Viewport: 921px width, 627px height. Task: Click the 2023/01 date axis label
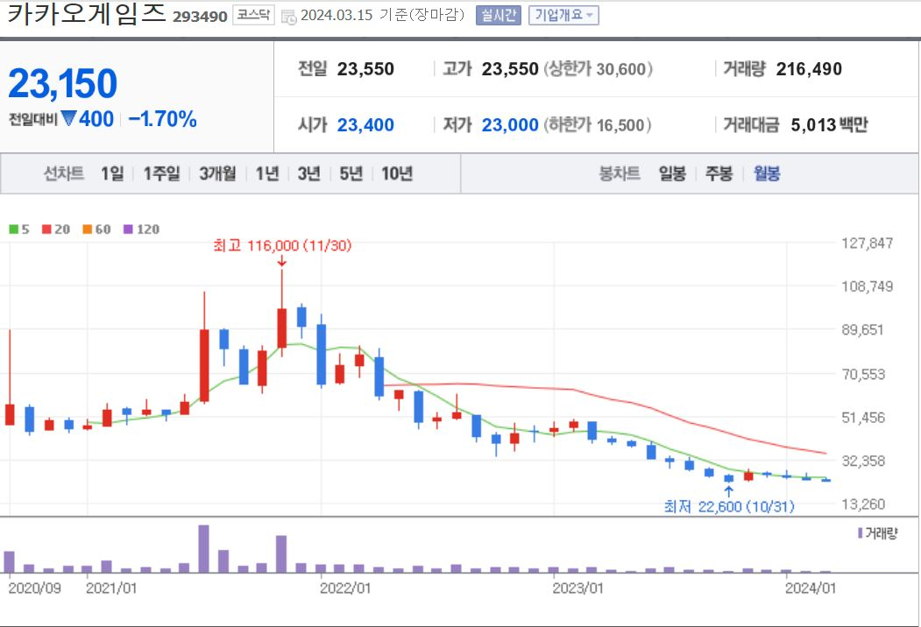(x=577, y=588)
